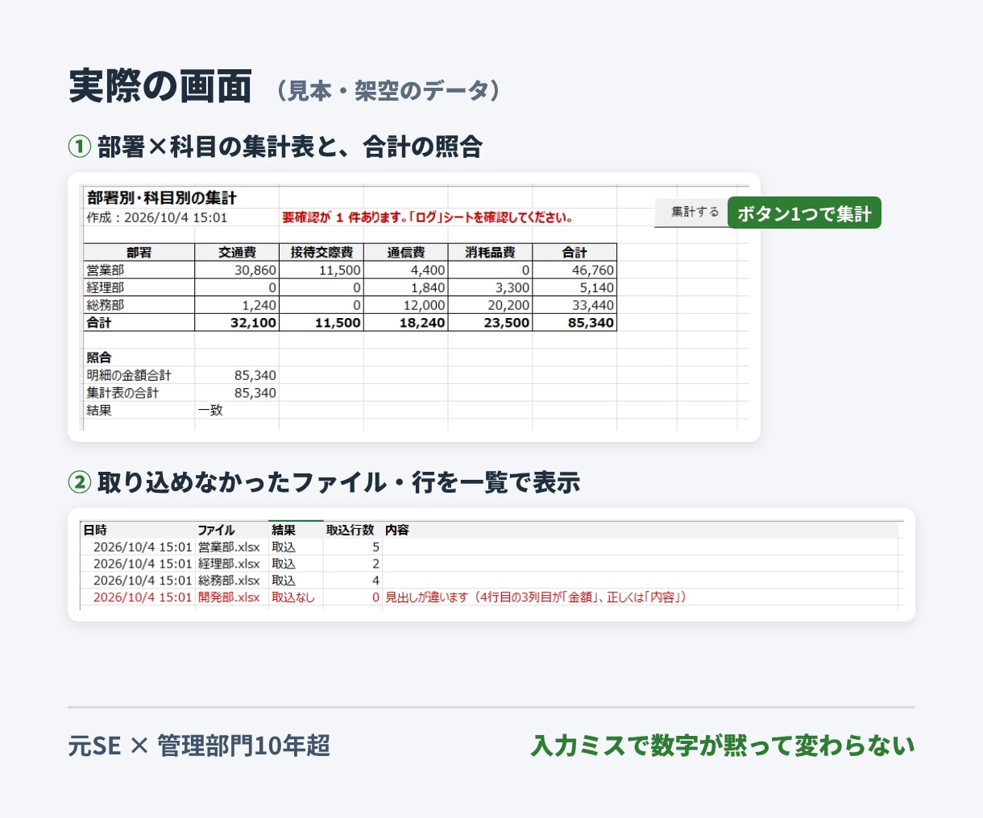Select the 照合 section label
The height and width of the screenshot is (818, 983).
click(99, 357)
